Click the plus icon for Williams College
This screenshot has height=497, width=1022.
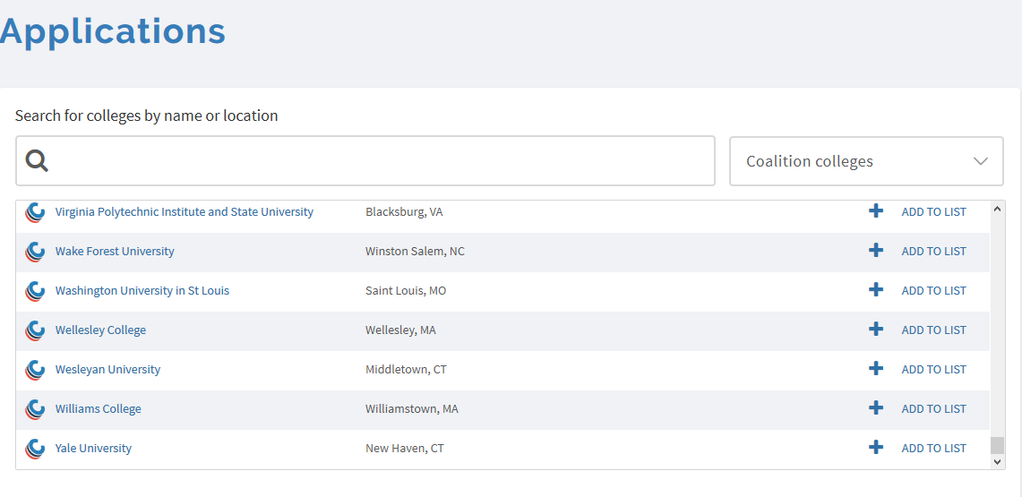click(876, 407)
